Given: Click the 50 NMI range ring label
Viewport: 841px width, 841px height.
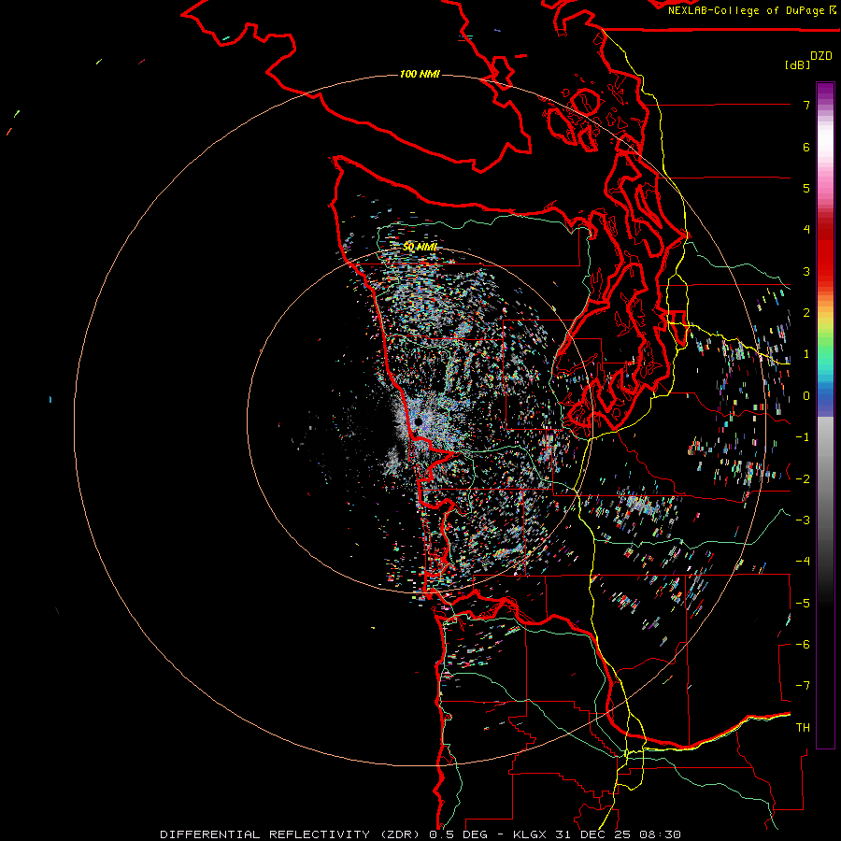Looking at the screenshot, I should pos(420,247).
